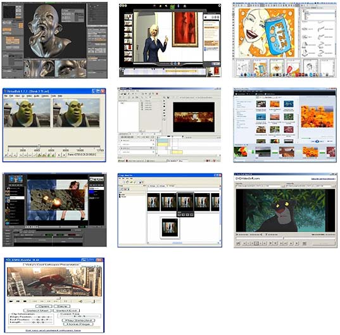Click the previous keyframe icon in VirtualDub

pos(39,155)
